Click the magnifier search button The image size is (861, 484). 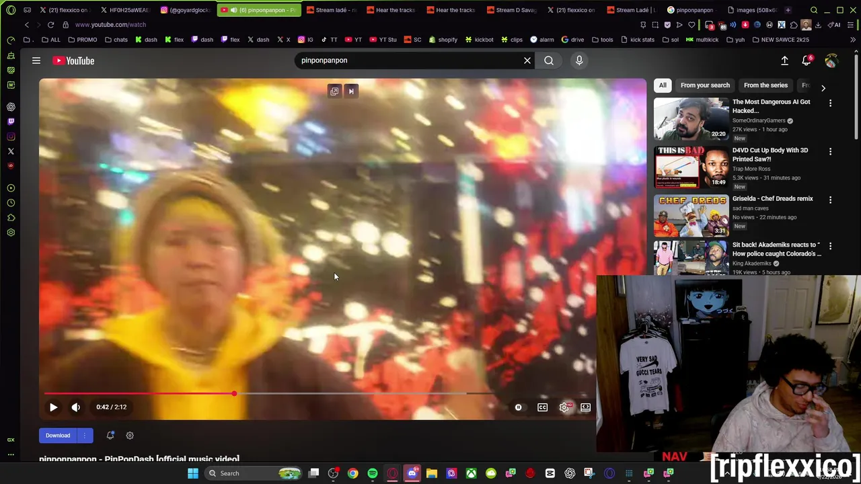549,61
